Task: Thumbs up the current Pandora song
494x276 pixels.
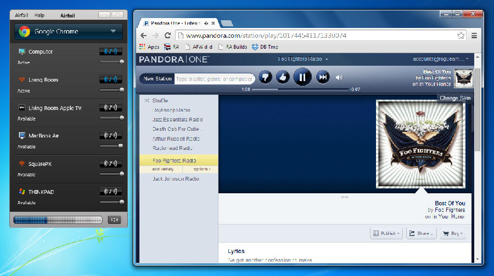Action: (283, 77)
